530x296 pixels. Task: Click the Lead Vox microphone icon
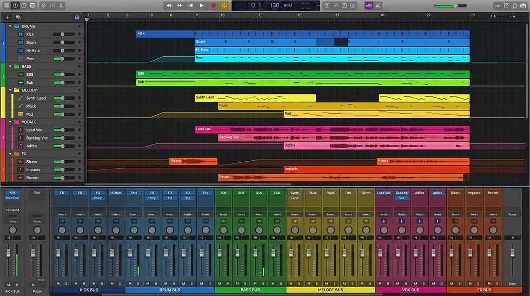[x=21, y=130]
